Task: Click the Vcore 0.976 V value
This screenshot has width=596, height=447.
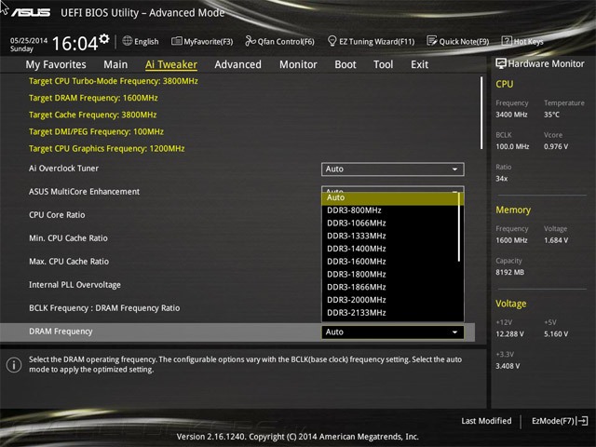Action: 556,146
